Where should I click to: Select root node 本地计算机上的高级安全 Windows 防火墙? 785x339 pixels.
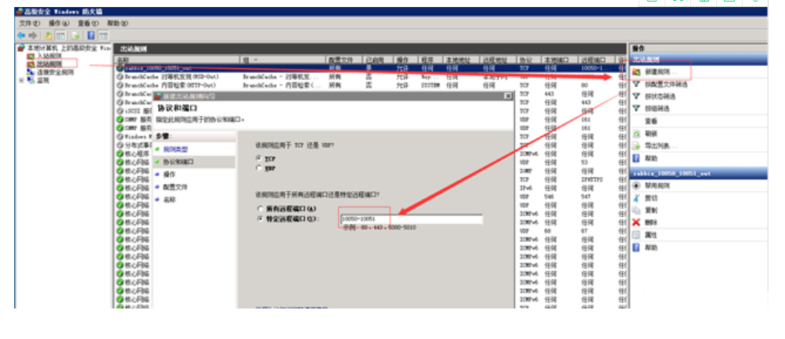click(x=69, y=48)
